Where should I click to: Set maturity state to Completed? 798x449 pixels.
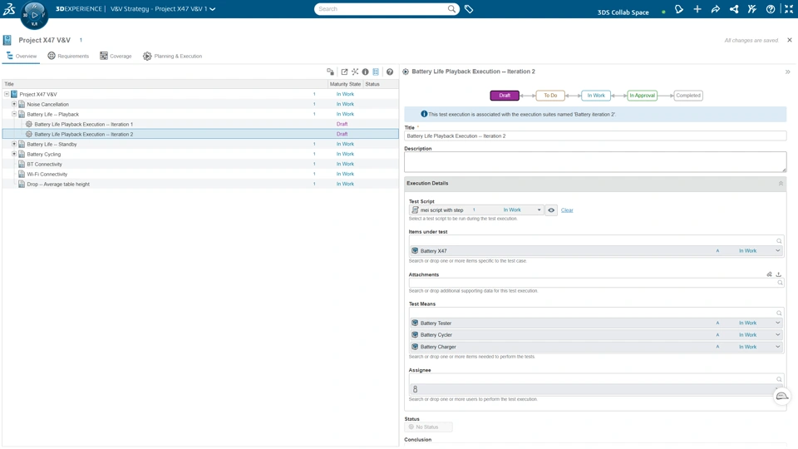click(x=688, y=95)
